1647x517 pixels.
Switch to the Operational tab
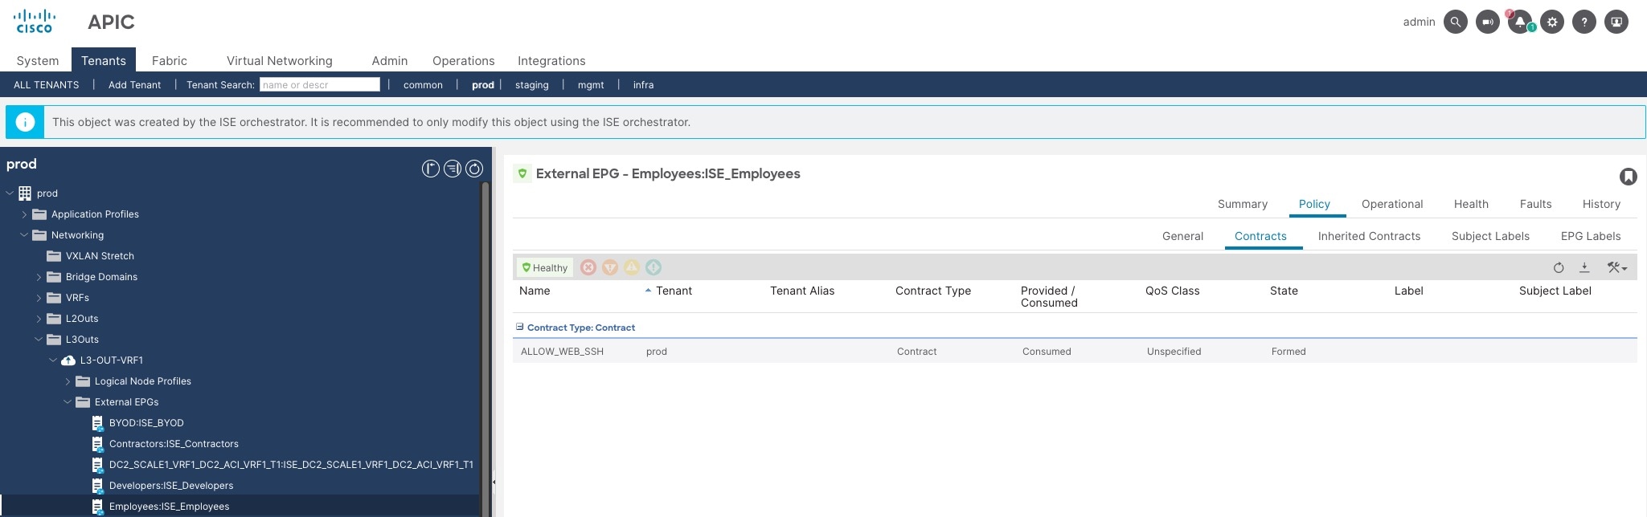[x=1391, y=204]
